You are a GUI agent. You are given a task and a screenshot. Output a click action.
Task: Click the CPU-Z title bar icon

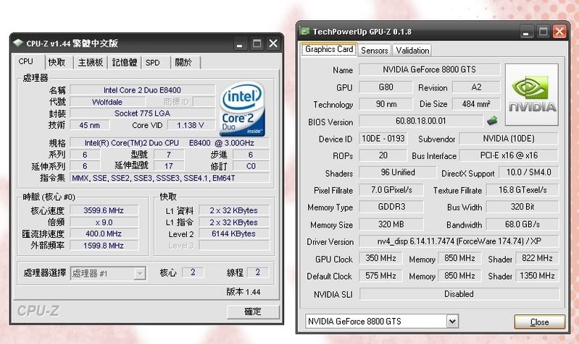tap(18, 43)
